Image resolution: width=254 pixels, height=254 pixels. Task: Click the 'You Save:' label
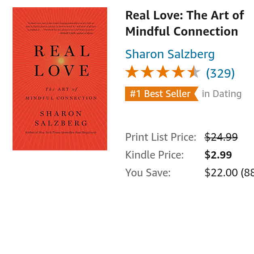point(148,173)
